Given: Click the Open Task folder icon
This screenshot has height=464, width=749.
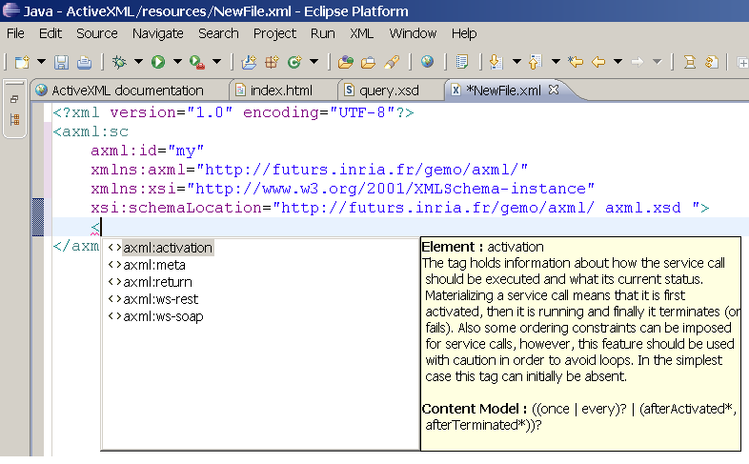Looking at the screenshot, I should (368, 62).
